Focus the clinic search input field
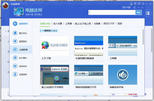Viewport: 154px width, 101px height. (x=112, y=13)
